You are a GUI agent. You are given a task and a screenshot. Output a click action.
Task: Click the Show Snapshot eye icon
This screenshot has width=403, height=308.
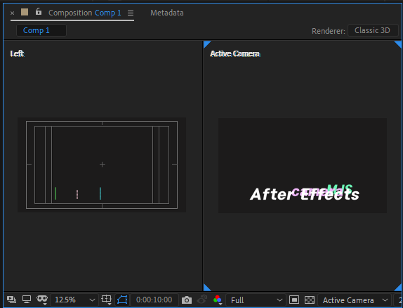pyautogui.click(x=202, y=300)
